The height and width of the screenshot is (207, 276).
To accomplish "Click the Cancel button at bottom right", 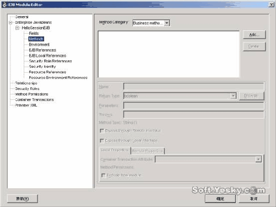I will 254,199.
